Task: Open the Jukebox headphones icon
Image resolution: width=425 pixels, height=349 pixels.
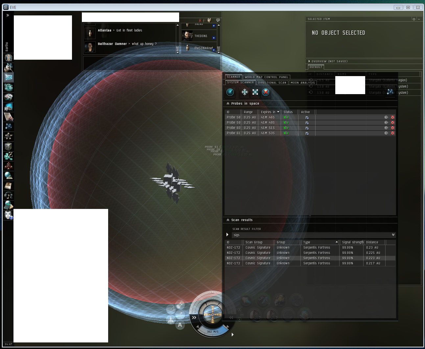Action: 9,195
